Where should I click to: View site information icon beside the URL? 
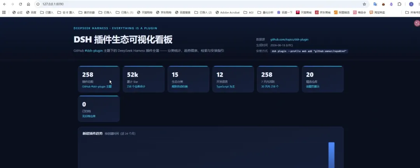[x=38, y=4]
